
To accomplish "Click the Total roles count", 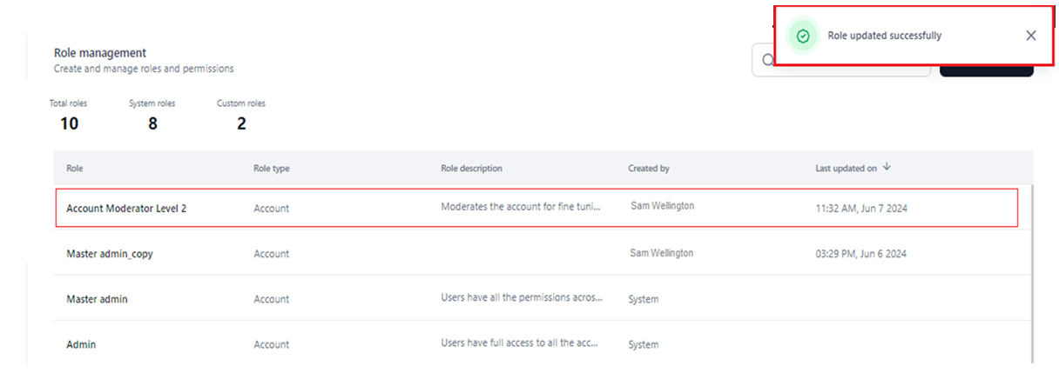I will [69, 123].
